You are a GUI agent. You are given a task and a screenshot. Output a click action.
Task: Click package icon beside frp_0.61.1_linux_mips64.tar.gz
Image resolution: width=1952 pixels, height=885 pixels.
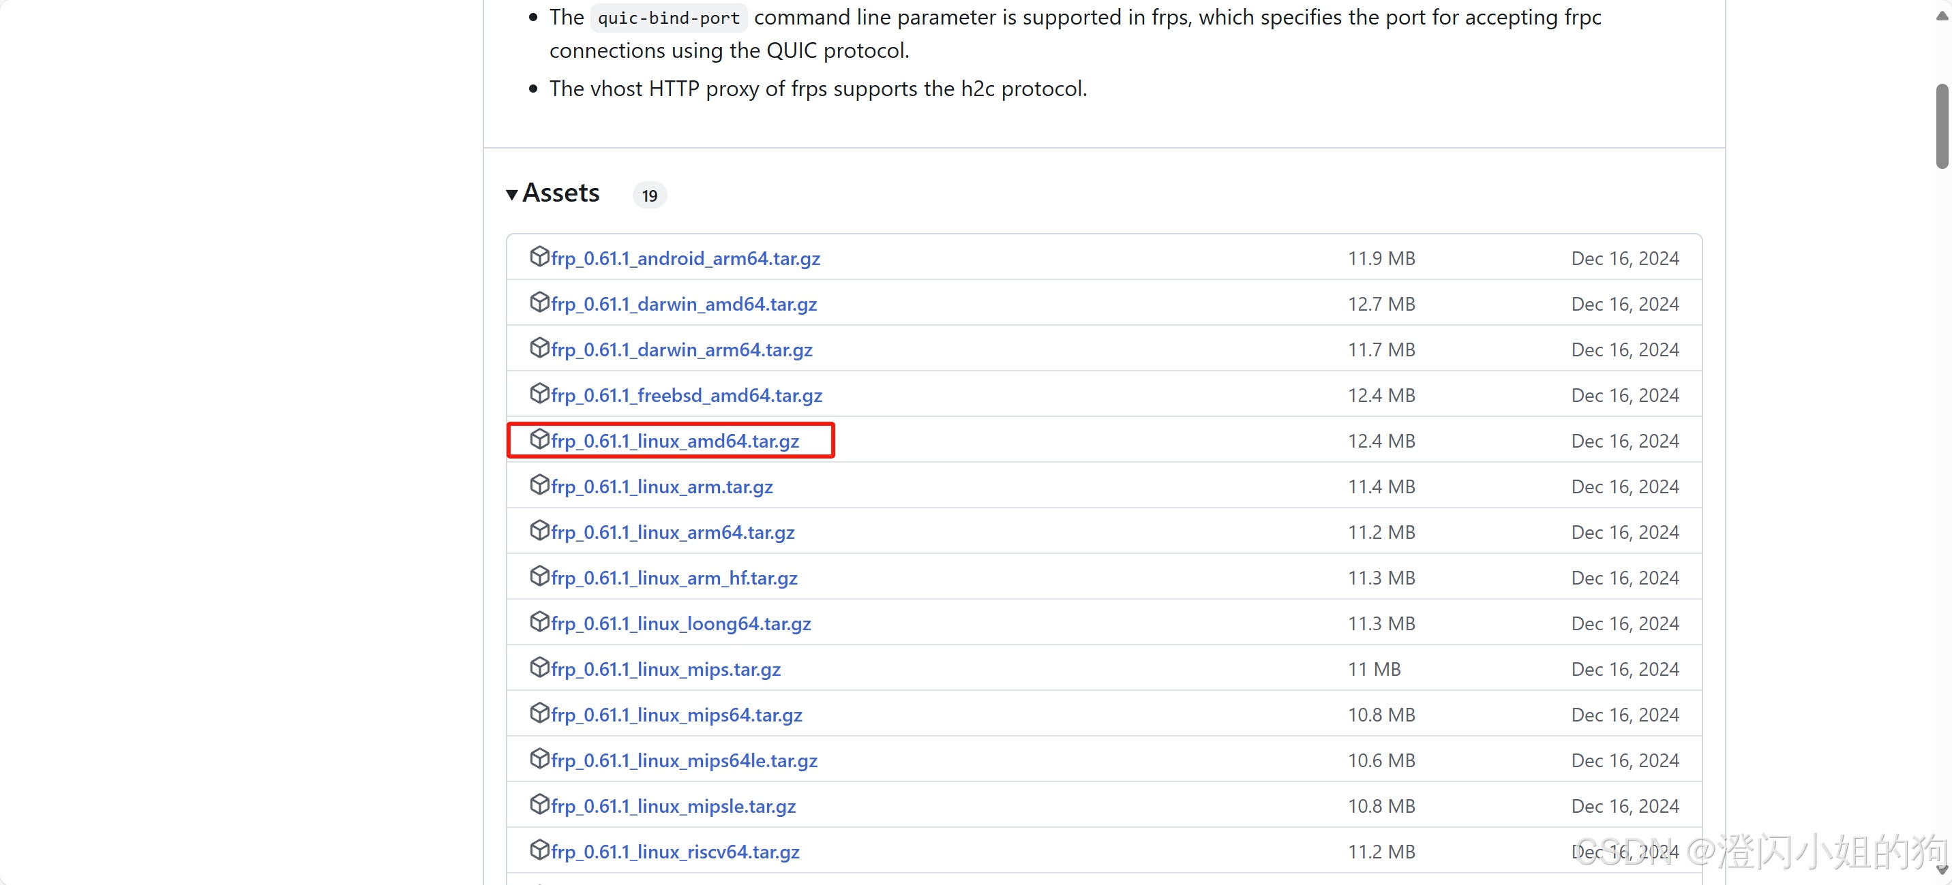tap(539, 713)
